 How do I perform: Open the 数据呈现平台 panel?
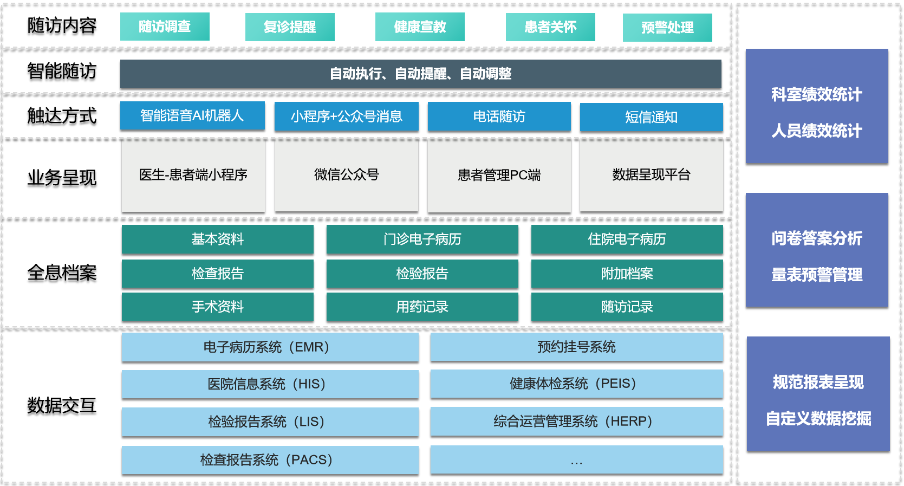651,175
